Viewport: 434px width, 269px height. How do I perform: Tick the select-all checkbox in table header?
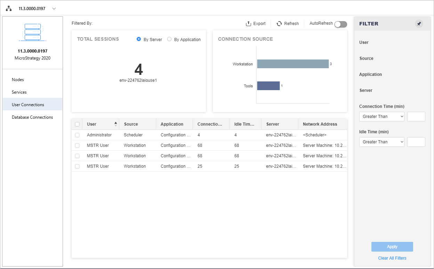[x=77, y=124]
